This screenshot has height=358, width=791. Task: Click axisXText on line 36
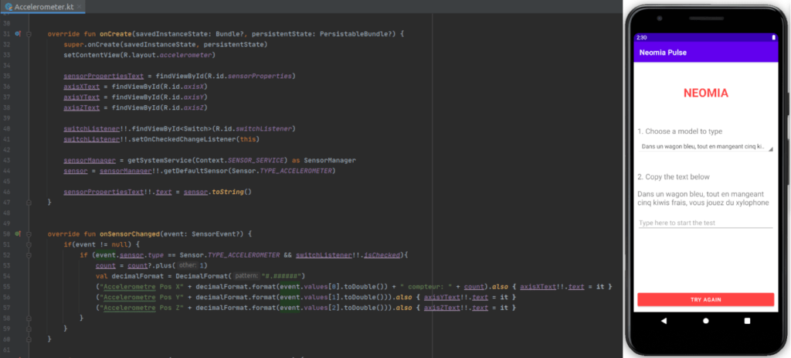click(82, 87)
